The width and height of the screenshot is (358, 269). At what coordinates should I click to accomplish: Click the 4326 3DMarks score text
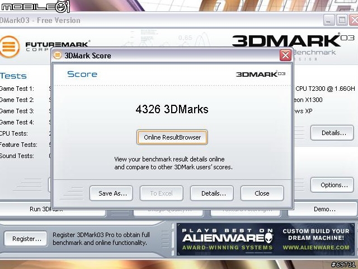(x=172, y=109)
